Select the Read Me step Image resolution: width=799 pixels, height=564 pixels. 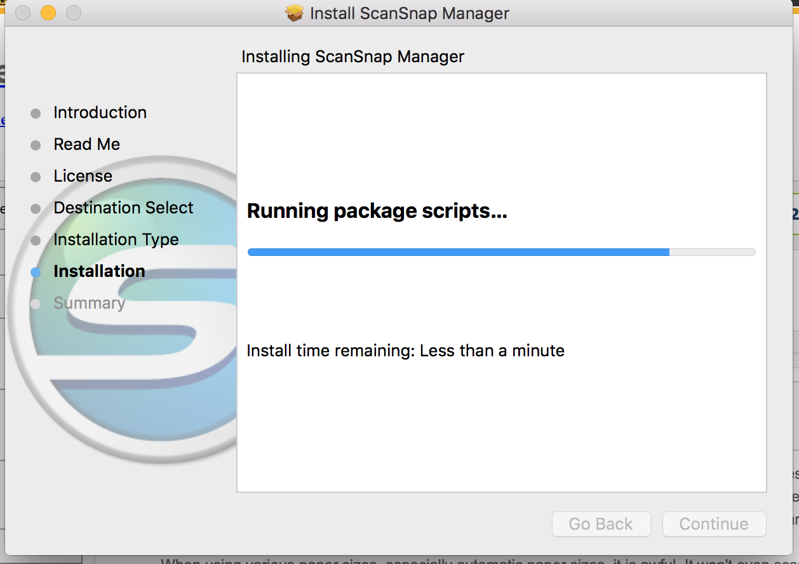86,144
